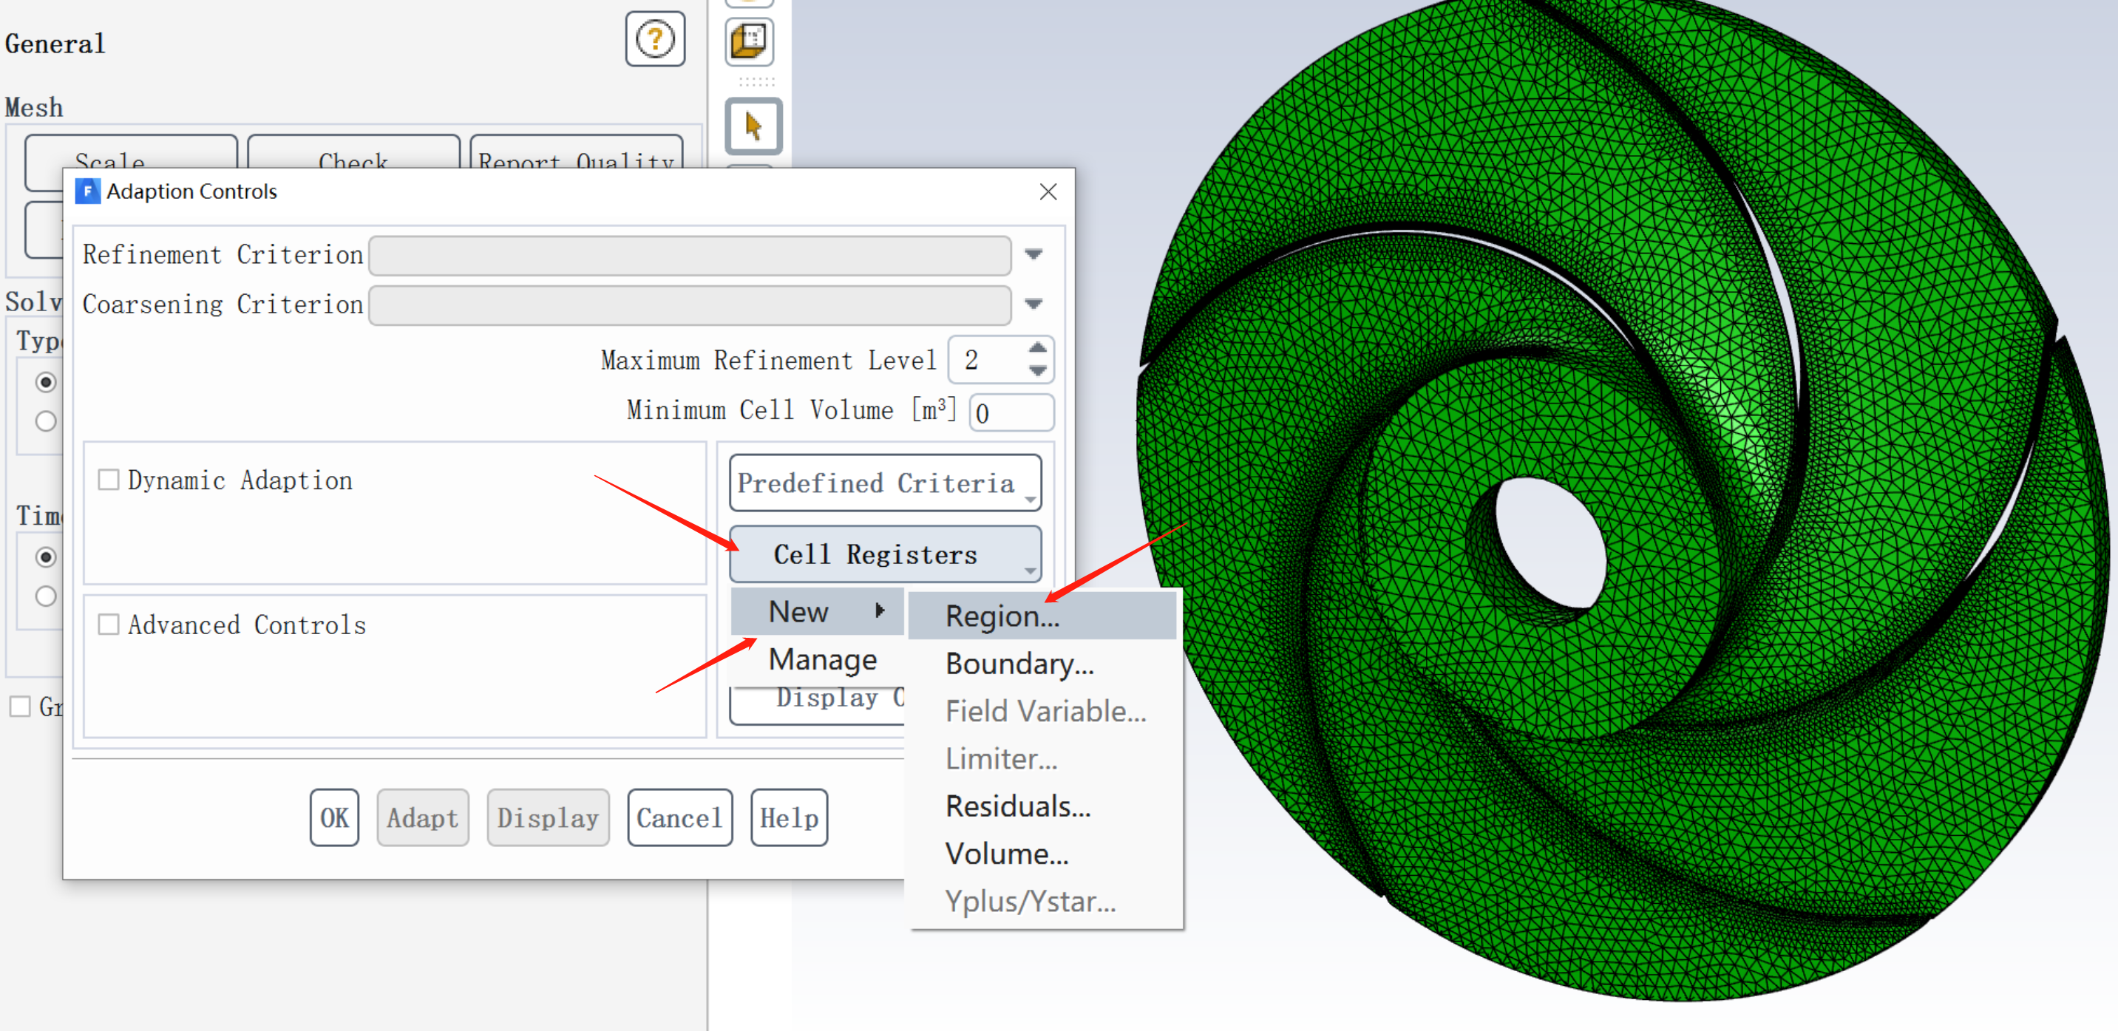Select the mouse pointer select tool

click(753, 126)
